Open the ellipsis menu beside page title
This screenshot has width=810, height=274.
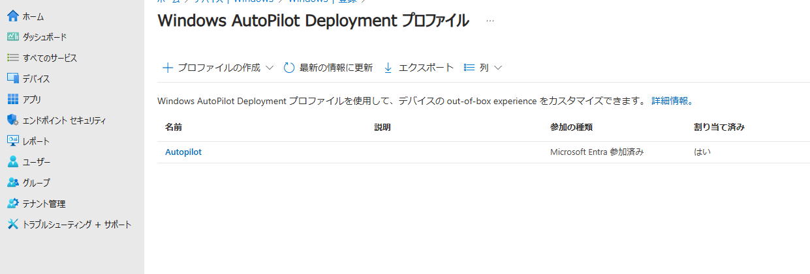click(490, 21)
